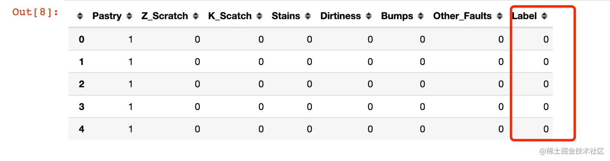Click the Pastry value in row 1
Screen dimensions: 610x161
pos(130,62)
